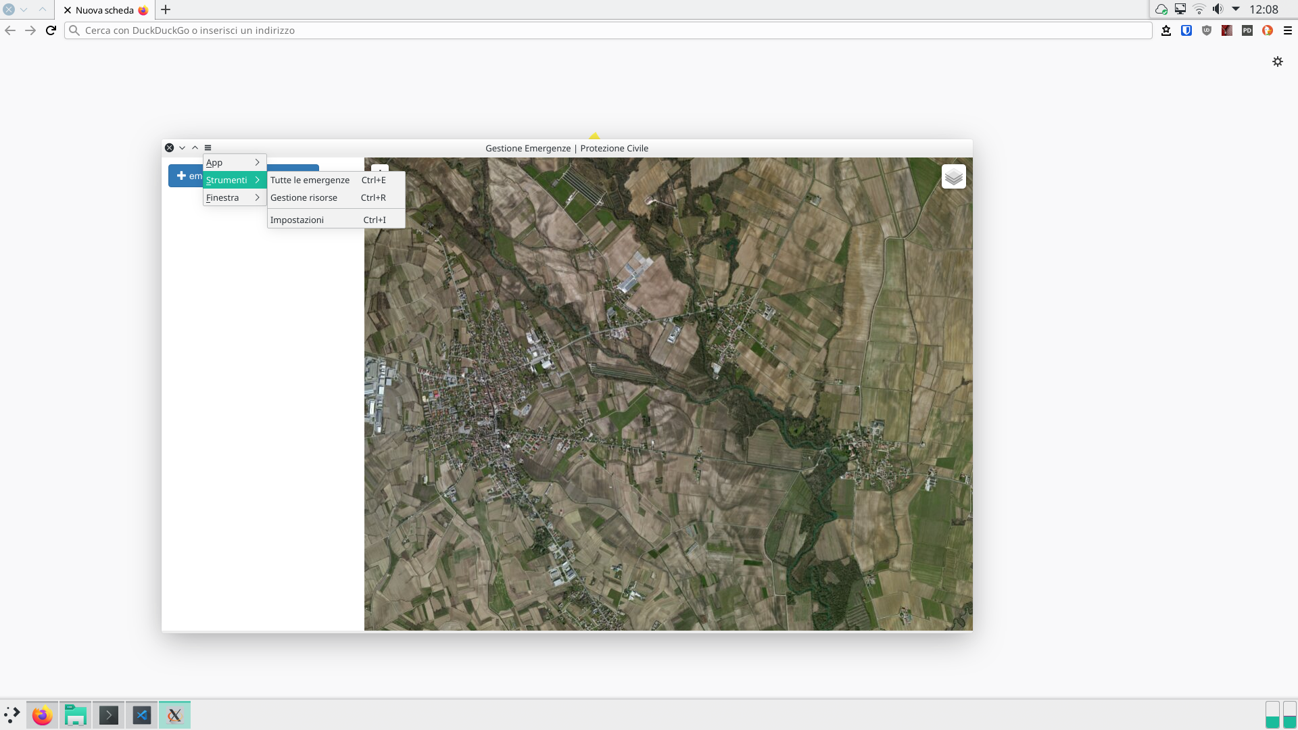Open the left virtual desktop pager

click(1272, 715)
